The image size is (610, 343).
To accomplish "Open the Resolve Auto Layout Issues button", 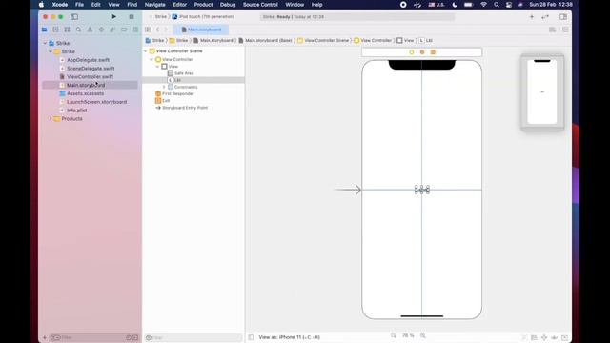I will coord(554,337).
